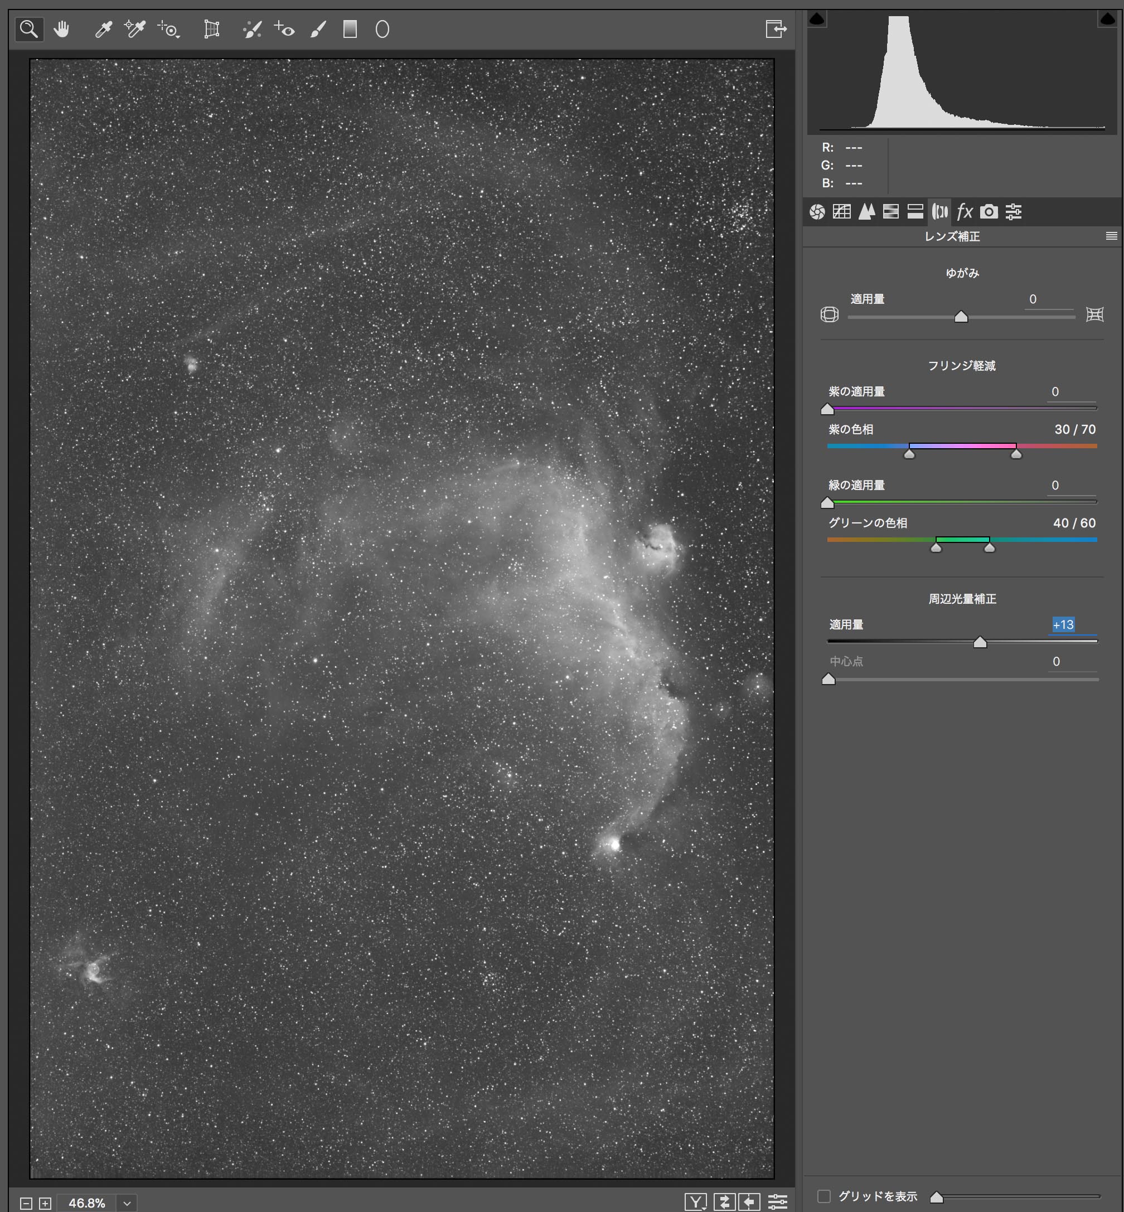Select the Graduated Filter tool

pyautogui.click(x=350, y=28)
